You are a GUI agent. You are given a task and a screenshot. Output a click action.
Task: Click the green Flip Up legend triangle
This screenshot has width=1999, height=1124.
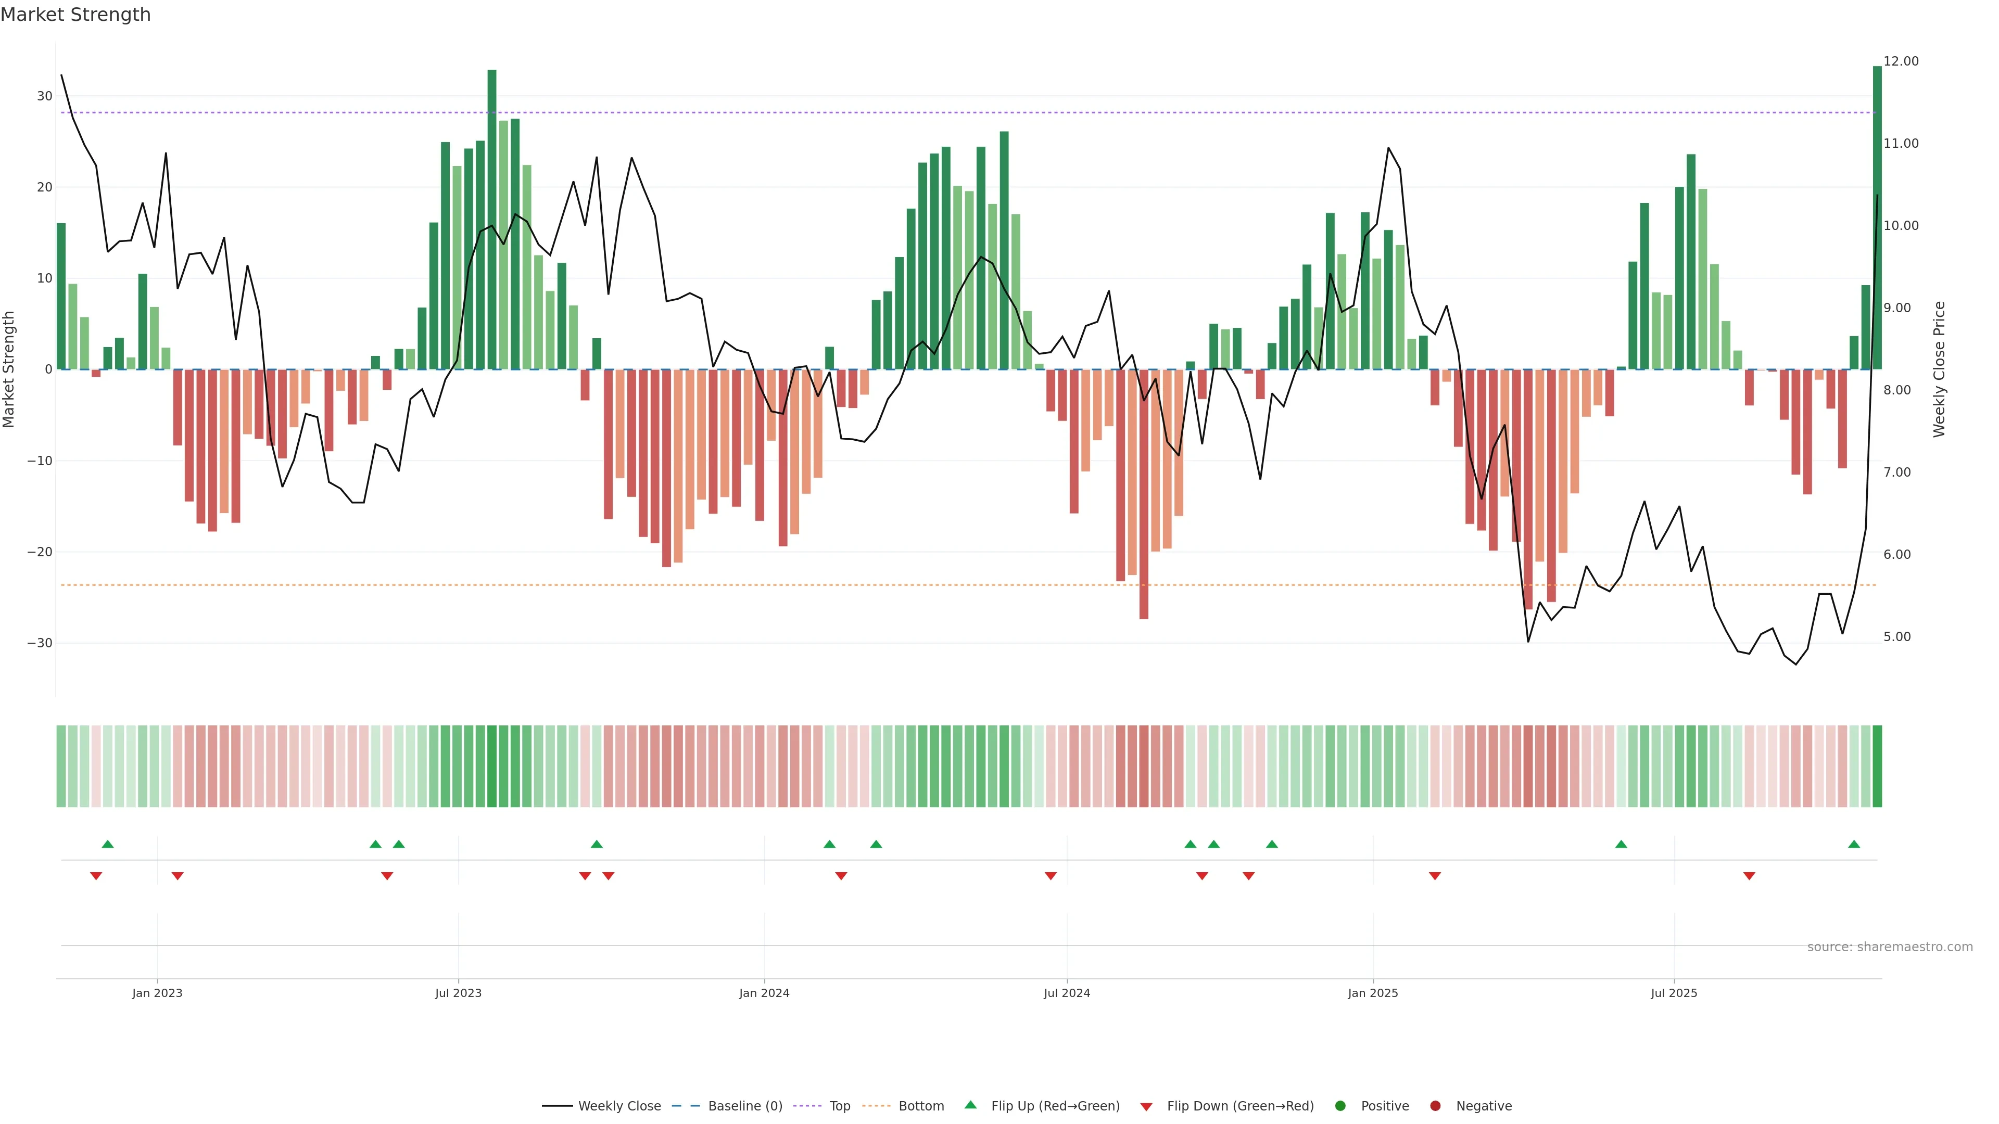click(970, 1105)
